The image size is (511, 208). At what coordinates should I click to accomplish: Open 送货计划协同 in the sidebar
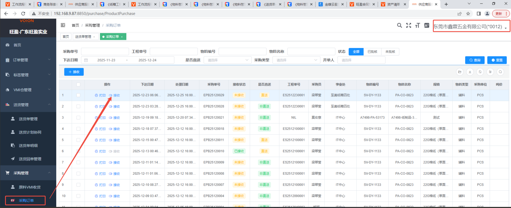(x=28, y=132)
